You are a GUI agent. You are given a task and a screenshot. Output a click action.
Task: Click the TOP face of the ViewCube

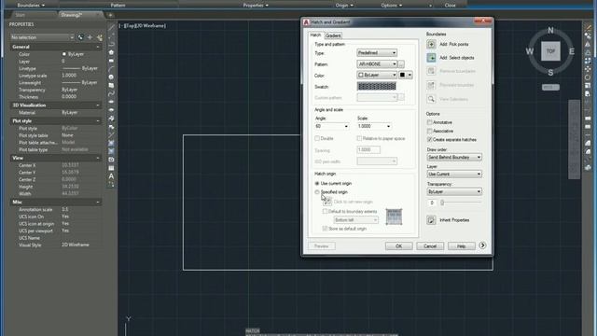point(550,51)
